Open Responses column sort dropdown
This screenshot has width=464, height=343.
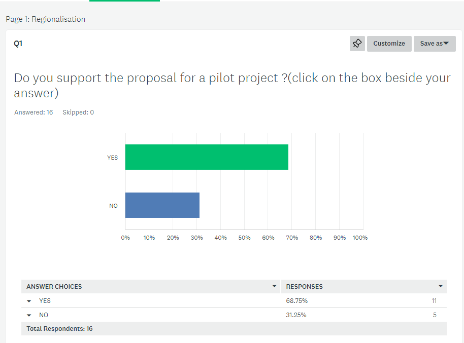coord(441,286)
